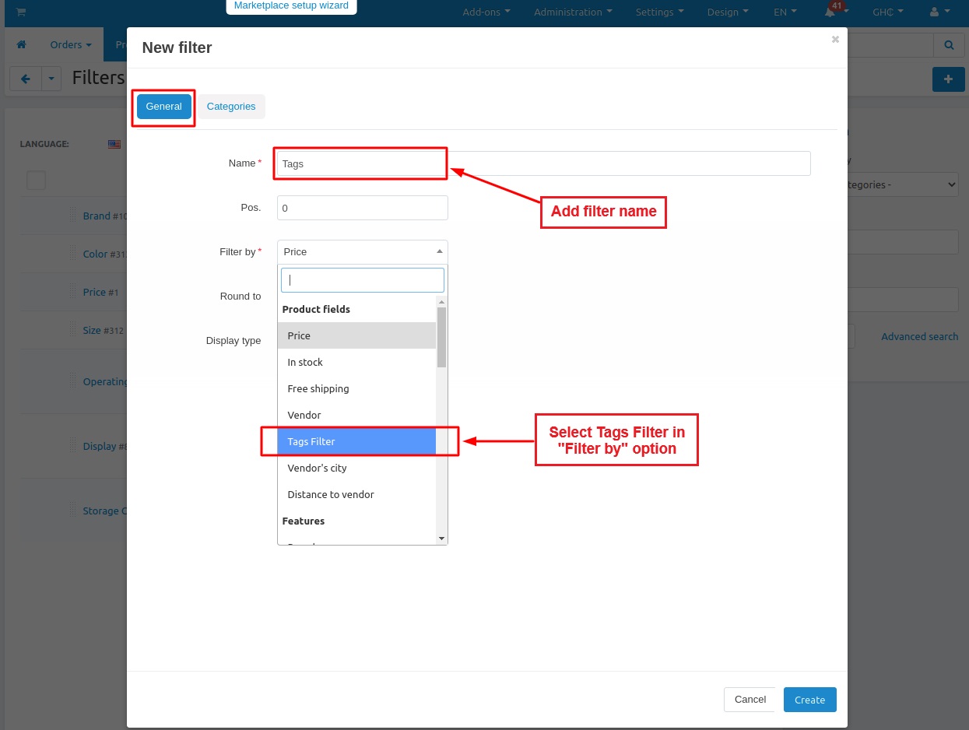Click the search magnifier icon
Viewport: 969px width, 730px height.
coord(949,45)
